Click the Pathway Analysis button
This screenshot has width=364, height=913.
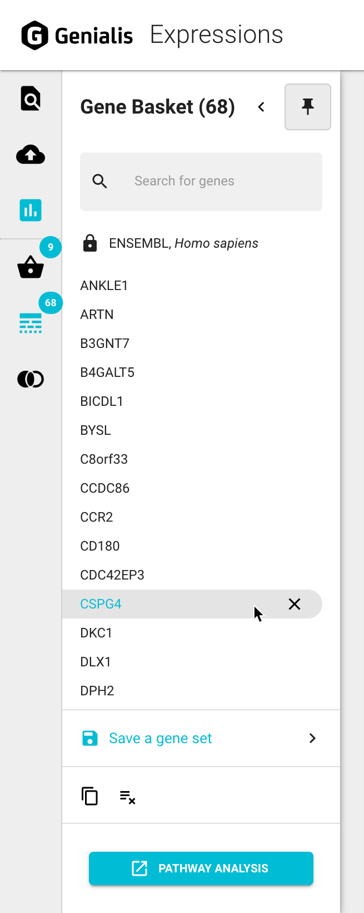[201, 868]
